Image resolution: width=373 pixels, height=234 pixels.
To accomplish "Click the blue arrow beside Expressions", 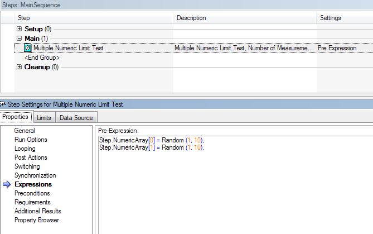I will [7, 184].
